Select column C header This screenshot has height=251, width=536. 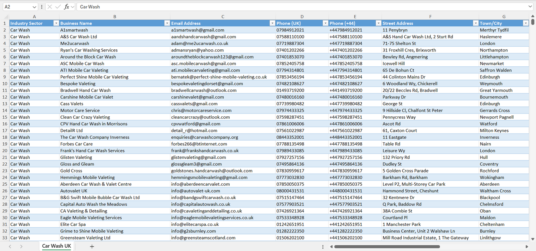click(223, 17)
